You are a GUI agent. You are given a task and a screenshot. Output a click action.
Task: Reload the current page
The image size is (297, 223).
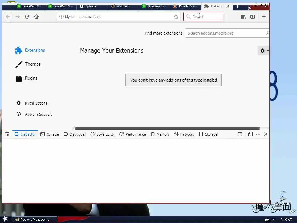click(27, 17)
